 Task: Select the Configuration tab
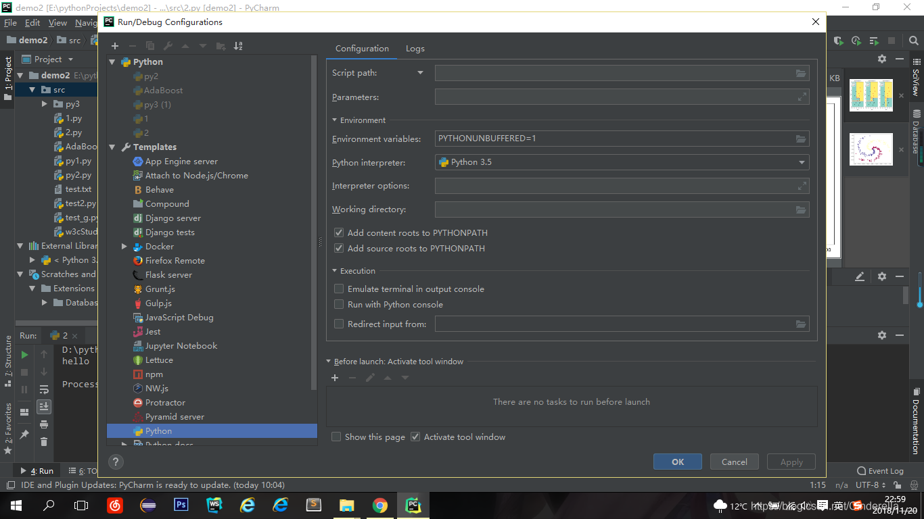pos(362,49)
